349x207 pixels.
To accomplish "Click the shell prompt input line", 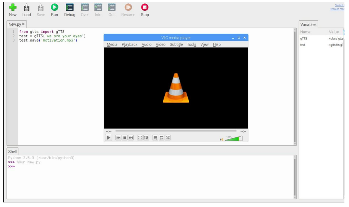I will (151, 166).
